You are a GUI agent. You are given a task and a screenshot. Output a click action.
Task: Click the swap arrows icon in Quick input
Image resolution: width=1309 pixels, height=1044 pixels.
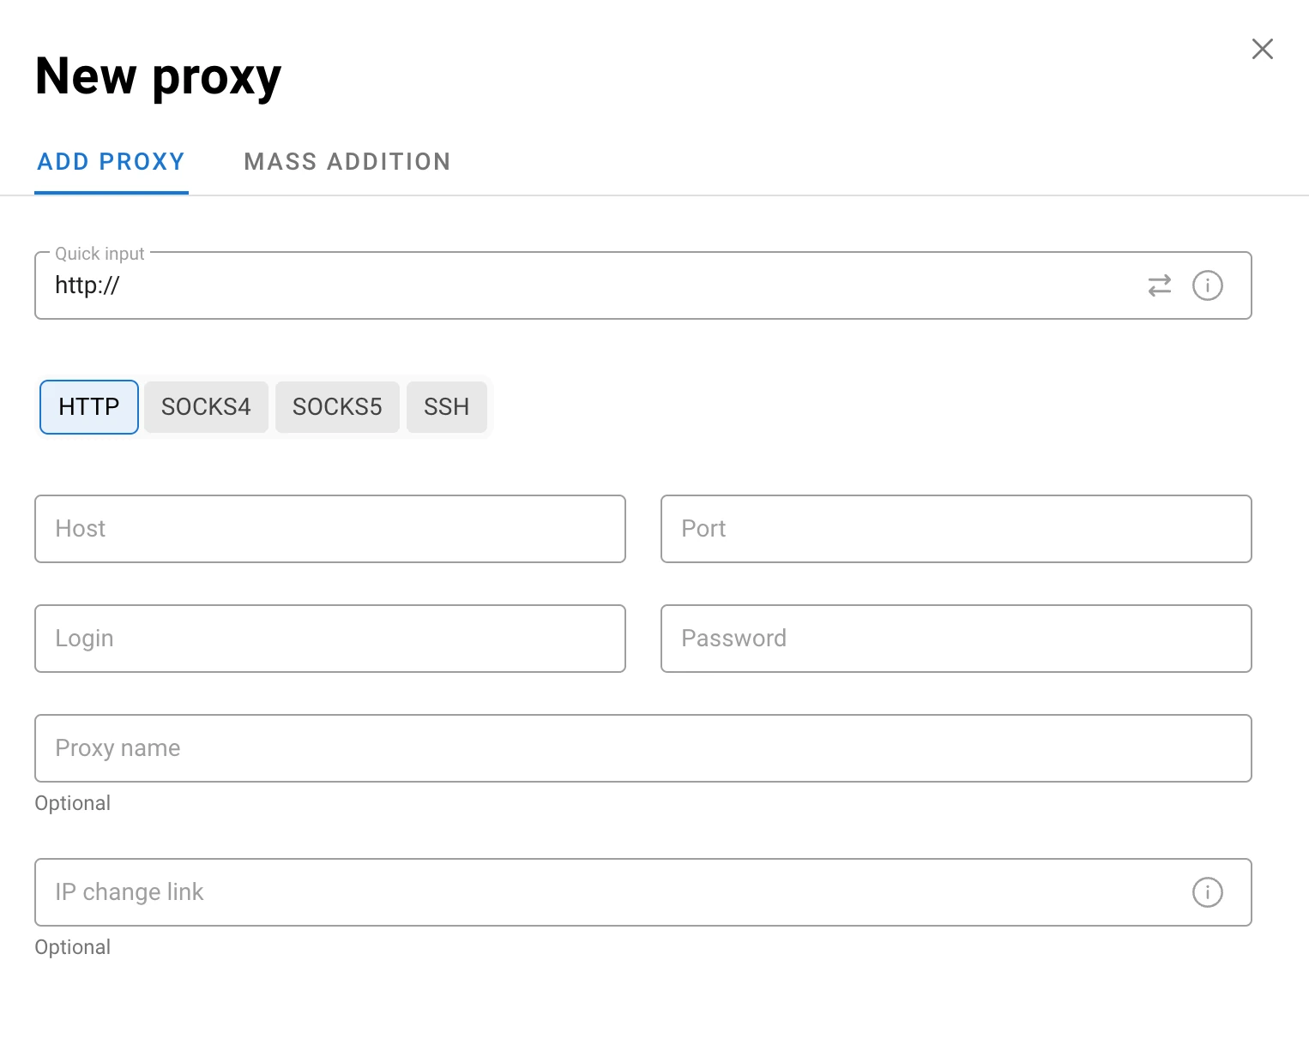coord(1160,285)
